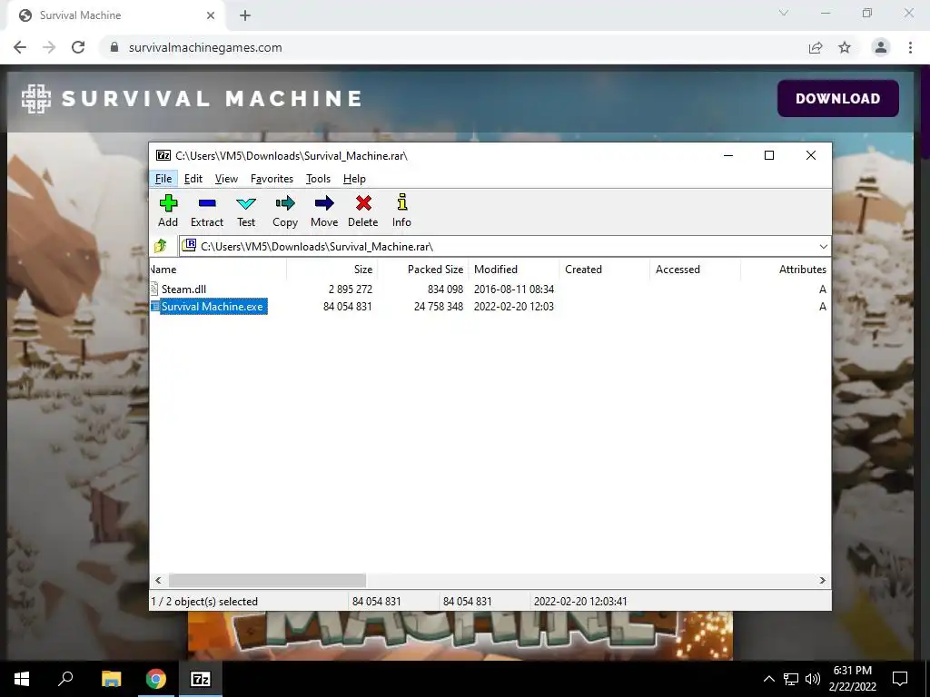Click the red Delete icon
The width and height of the screenshot is (930, 697).
pos(363,204)
